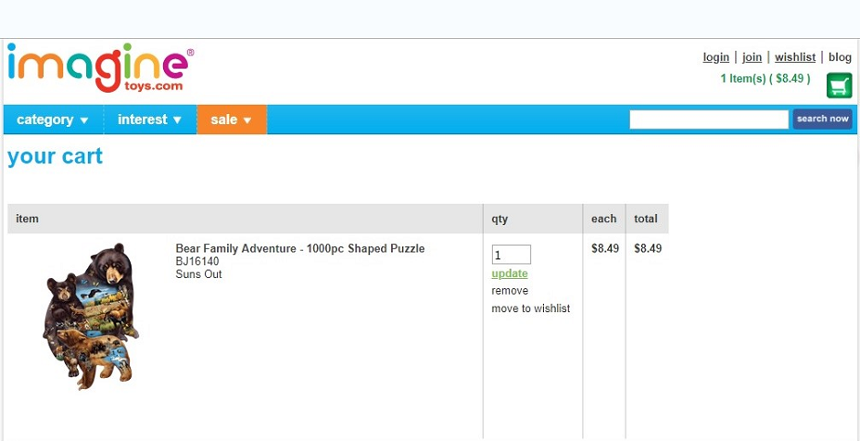Open Bear Family Adventure puzzle title
The width and height of the screenshot is (860, 441).
[300, 248]
